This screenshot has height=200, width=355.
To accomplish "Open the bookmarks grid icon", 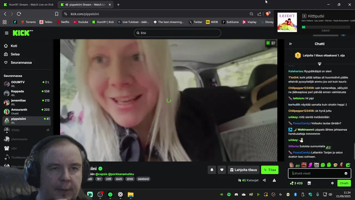I will click(4, 22).
